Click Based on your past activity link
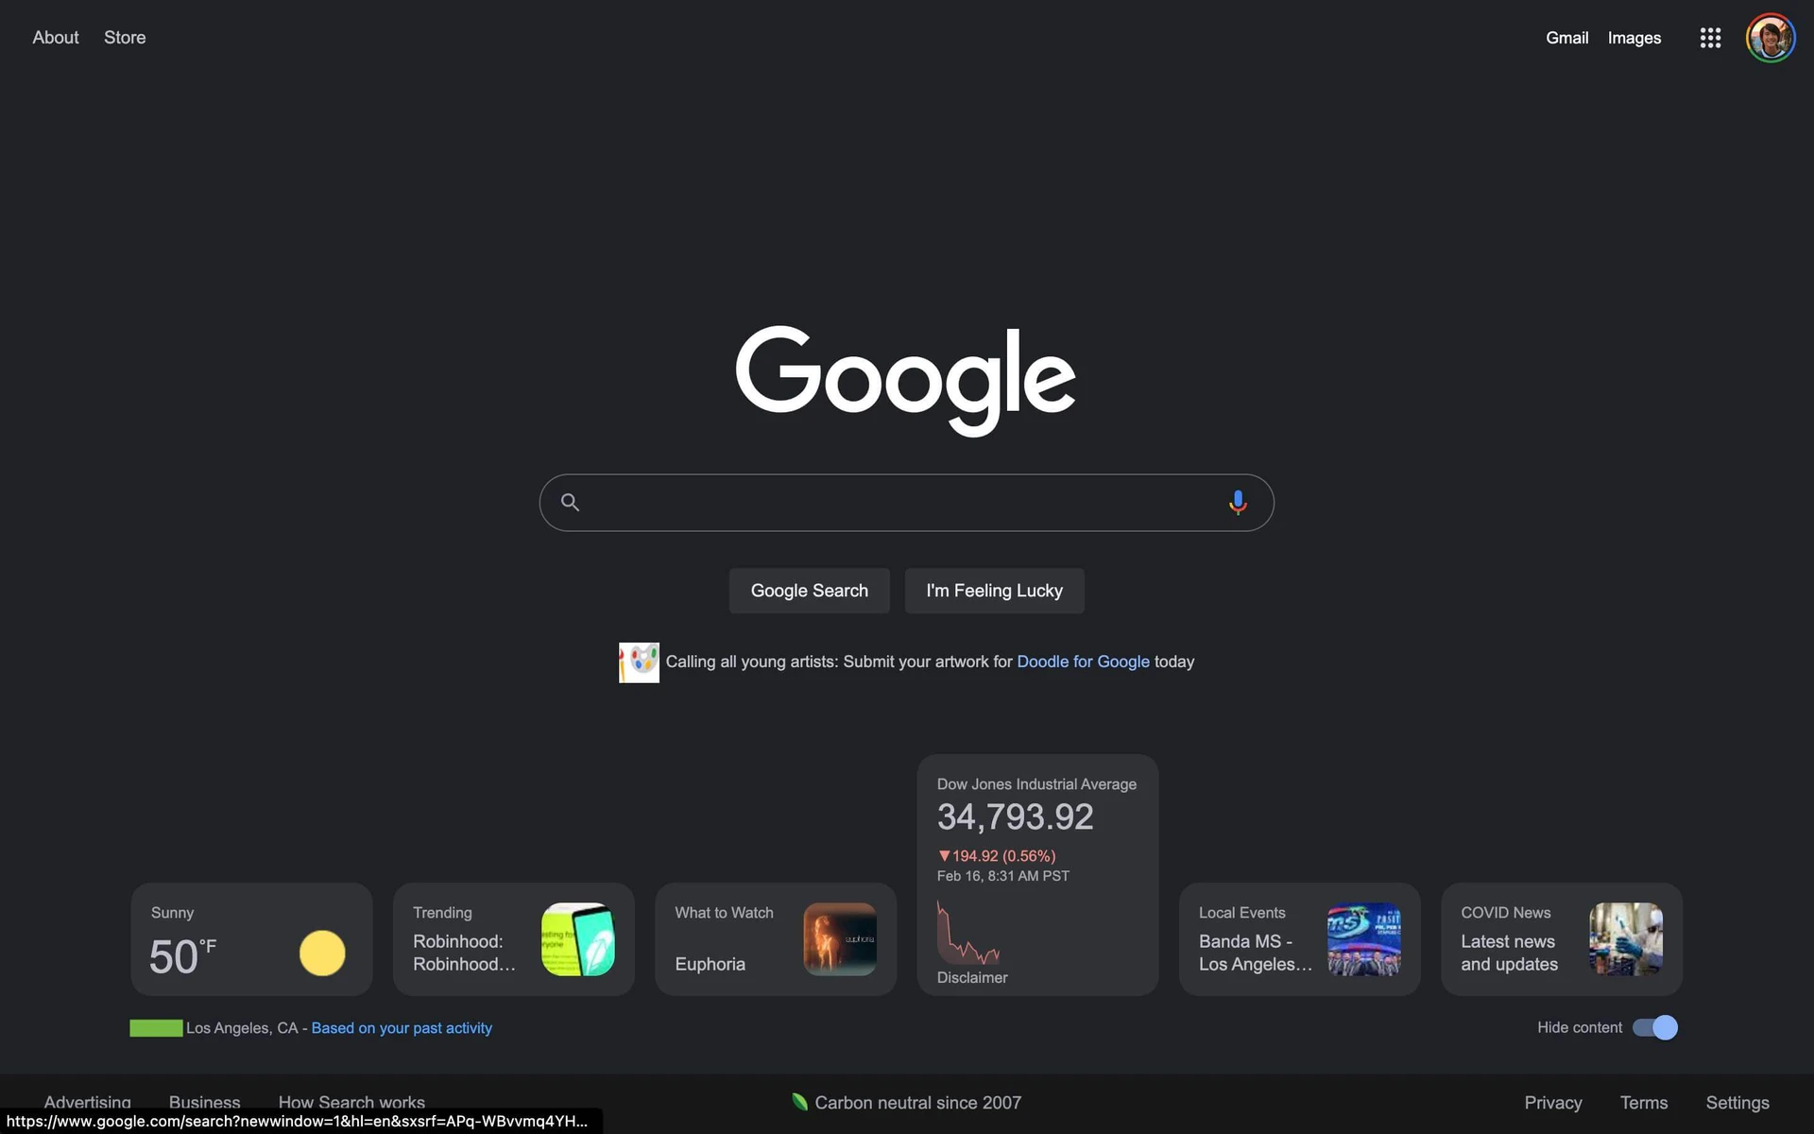The height and width of the screenshot is (1134, 1814). tap(401, 1027)
